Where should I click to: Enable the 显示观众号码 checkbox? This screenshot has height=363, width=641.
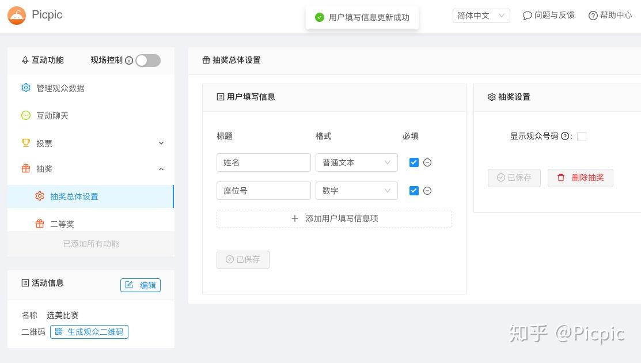coord(581,137)
